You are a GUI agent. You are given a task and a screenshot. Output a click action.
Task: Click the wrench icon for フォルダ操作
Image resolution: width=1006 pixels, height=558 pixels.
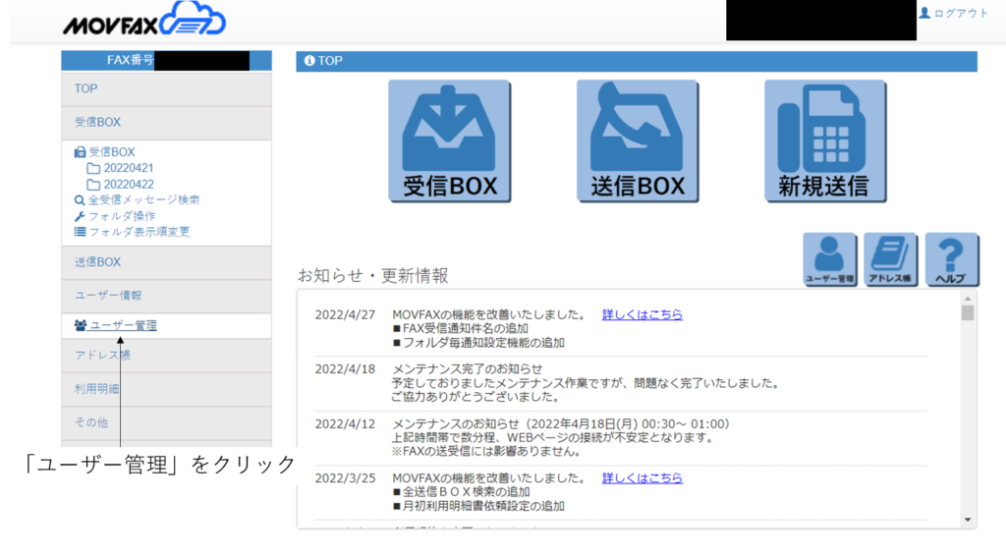click(x=80, y=216)
